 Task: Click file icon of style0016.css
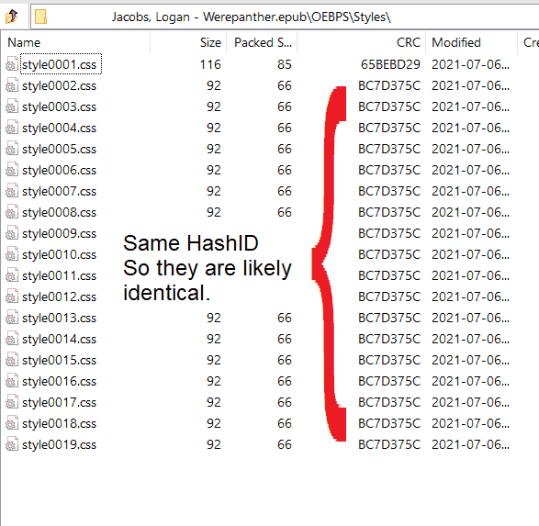pyautogui.click(x=12, y=381)
